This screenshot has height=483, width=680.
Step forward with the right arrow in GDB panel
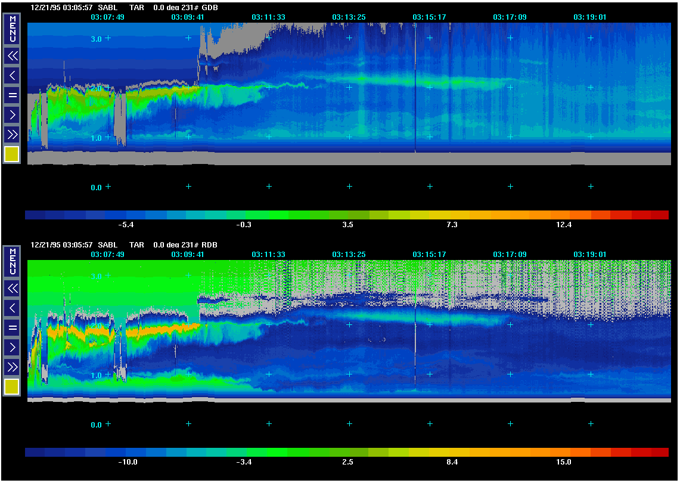pyautogui.click(x=12, y=114)
